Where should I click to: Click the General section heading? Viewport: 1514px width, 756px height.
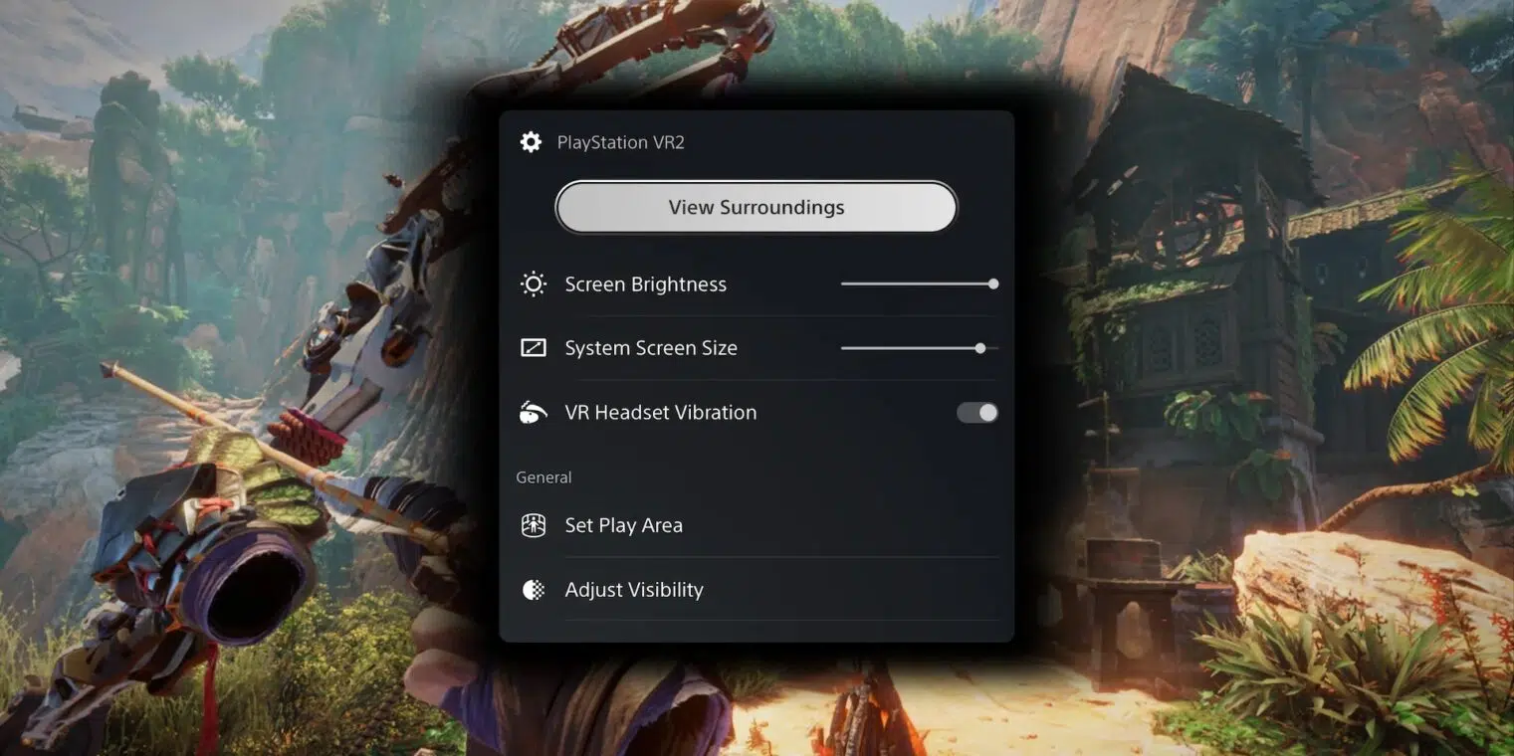543,477
